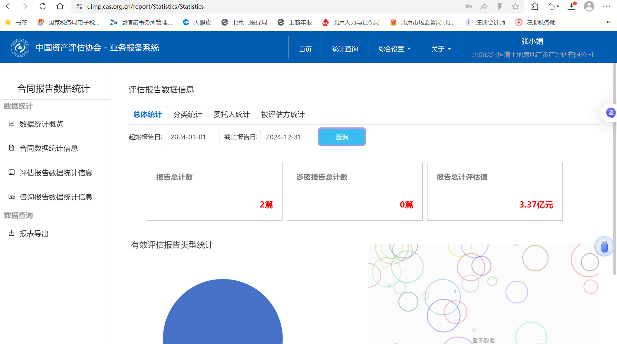Click the browser reload icon
This screenshot has width=617, height=344.
click(42, 6)
